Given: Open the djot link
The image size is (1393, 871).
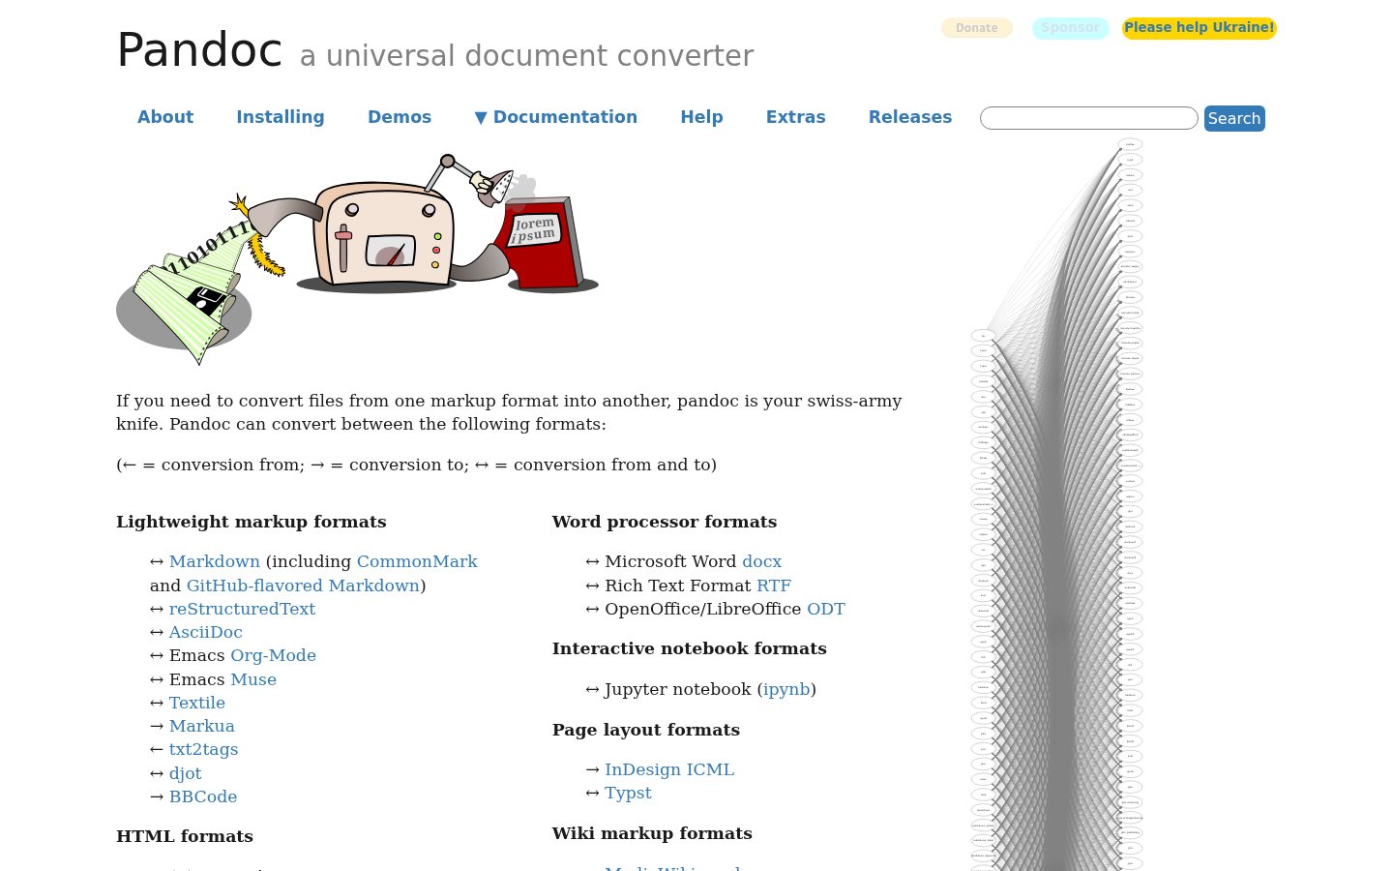Looking at the screenshot, I should coord(186,773).
